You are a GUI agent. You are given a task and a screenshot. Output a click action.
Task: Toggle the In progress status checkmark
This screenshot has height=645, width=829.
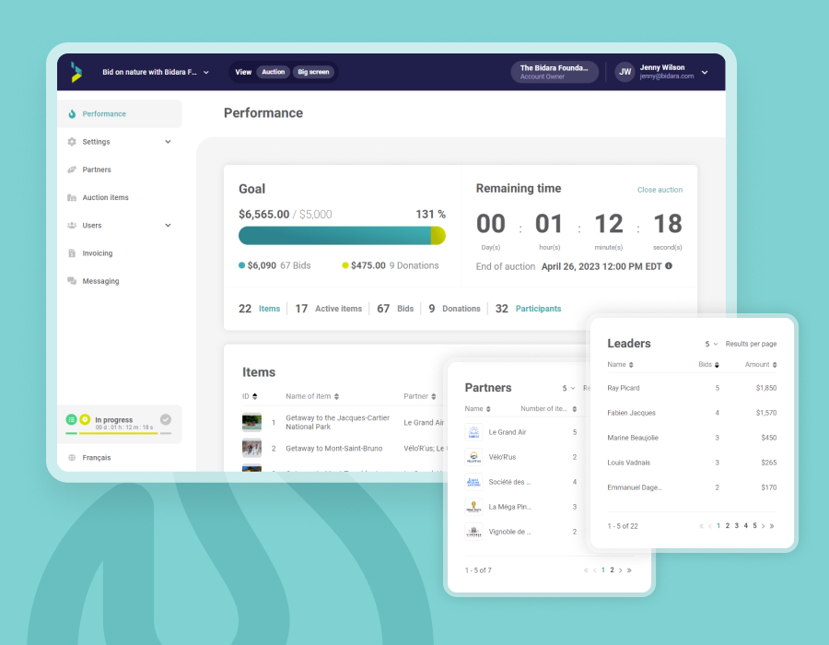click(x=165, y=419)
